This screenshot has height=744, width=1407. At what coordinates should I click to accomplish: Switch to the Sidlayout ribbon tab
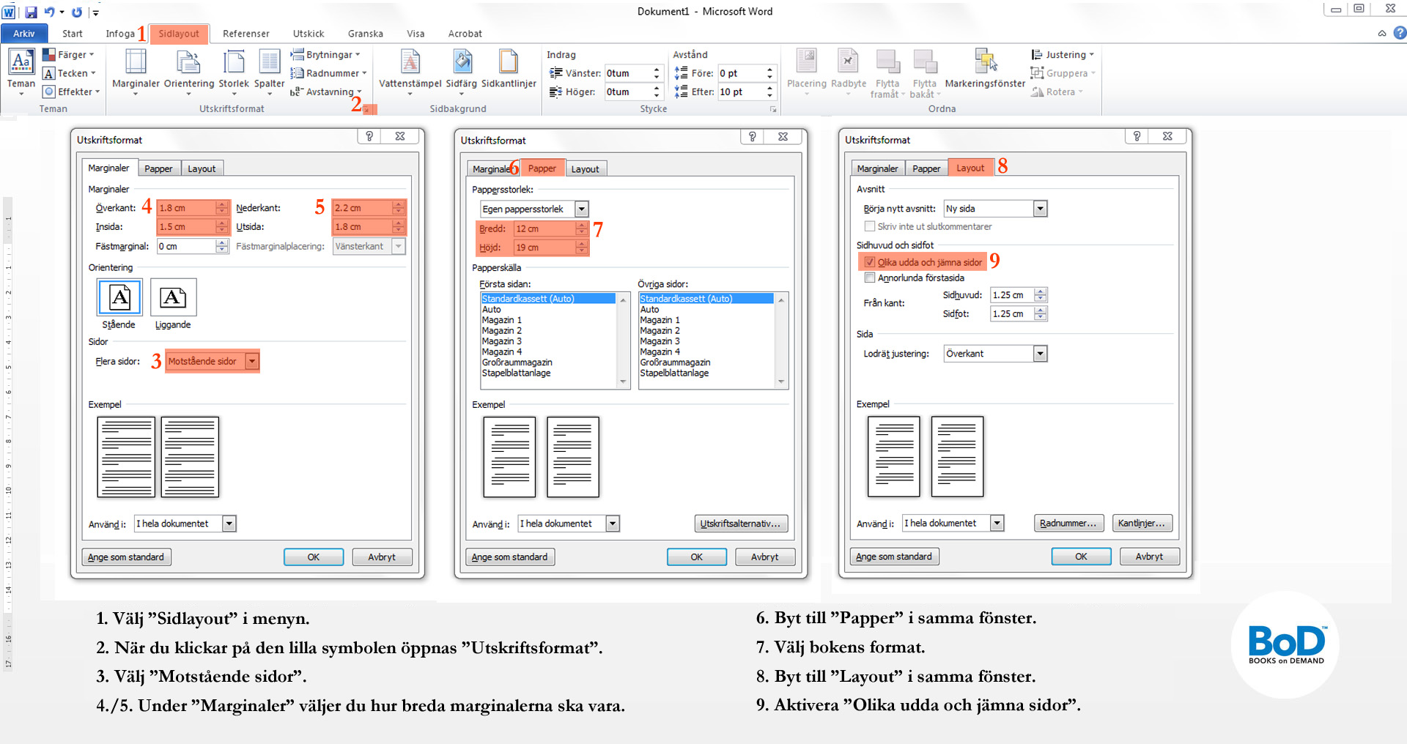(x=179, y=34)
